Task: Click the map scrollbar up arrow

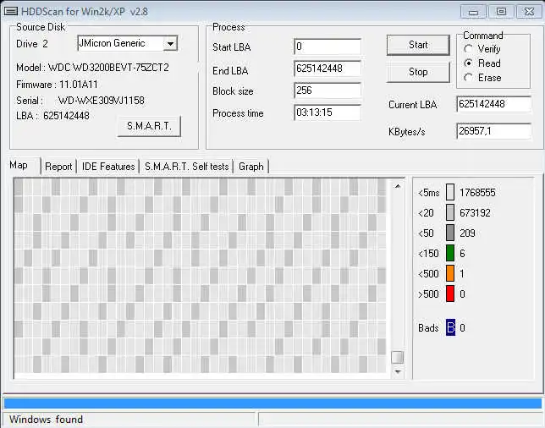Action: [x=398, y=187]
